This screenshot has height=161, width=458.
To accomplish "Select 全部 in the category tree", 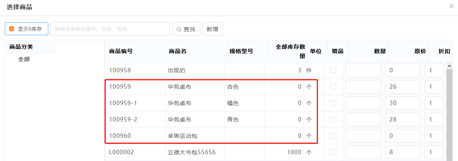I will [24, 60].
